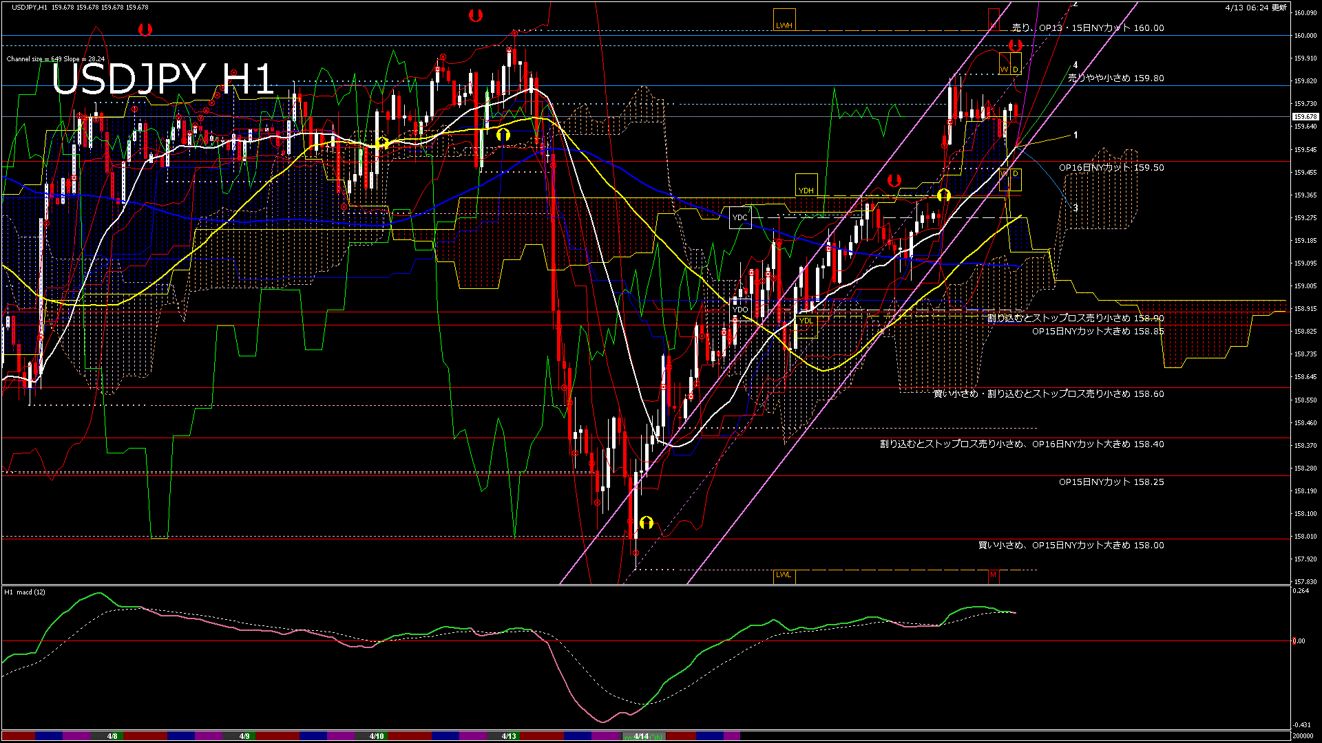Click the 4/10 date marker on timeline
Viewport: 1322px width, 743px height.
[377, 736]
